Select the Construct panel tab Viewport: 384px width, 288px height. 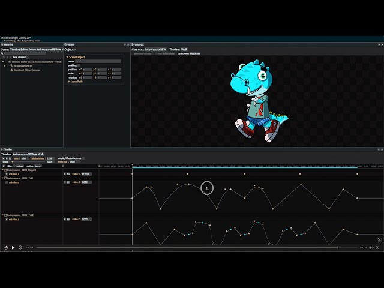tap(139, 44)
